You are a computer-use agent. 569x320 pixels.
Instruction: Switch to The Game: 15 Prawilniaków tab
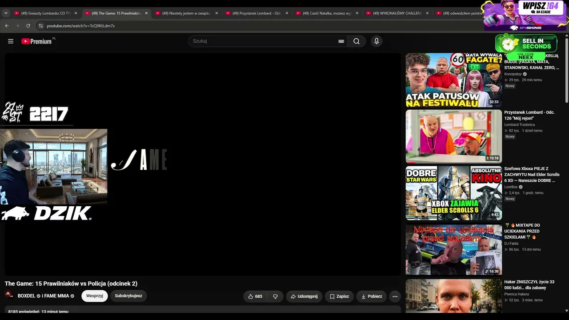(116, 13)
